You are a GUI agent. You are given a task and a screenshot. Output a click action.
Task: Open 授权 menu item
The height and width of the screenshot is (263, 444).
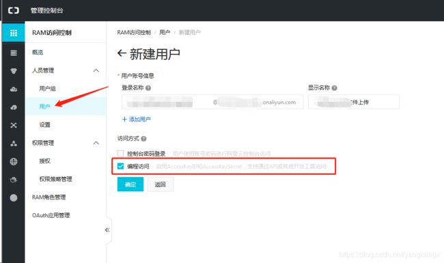pos(44,161)
